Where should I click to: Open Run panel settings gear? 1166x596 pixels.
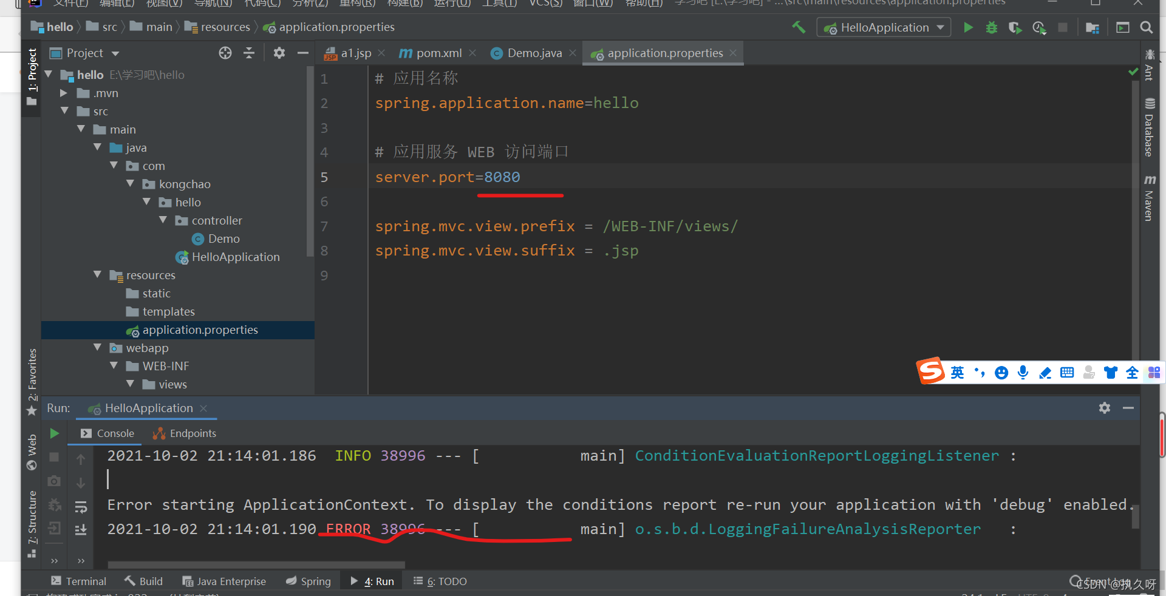coord(1104,408)
